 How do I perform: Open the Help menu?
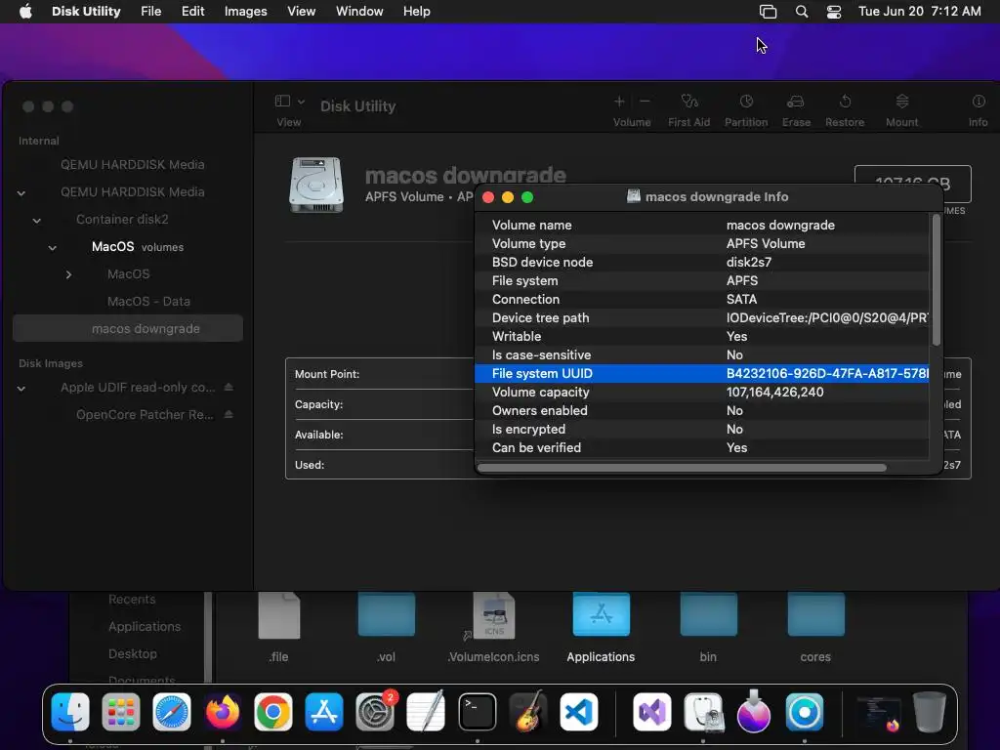tap(416, 12)
